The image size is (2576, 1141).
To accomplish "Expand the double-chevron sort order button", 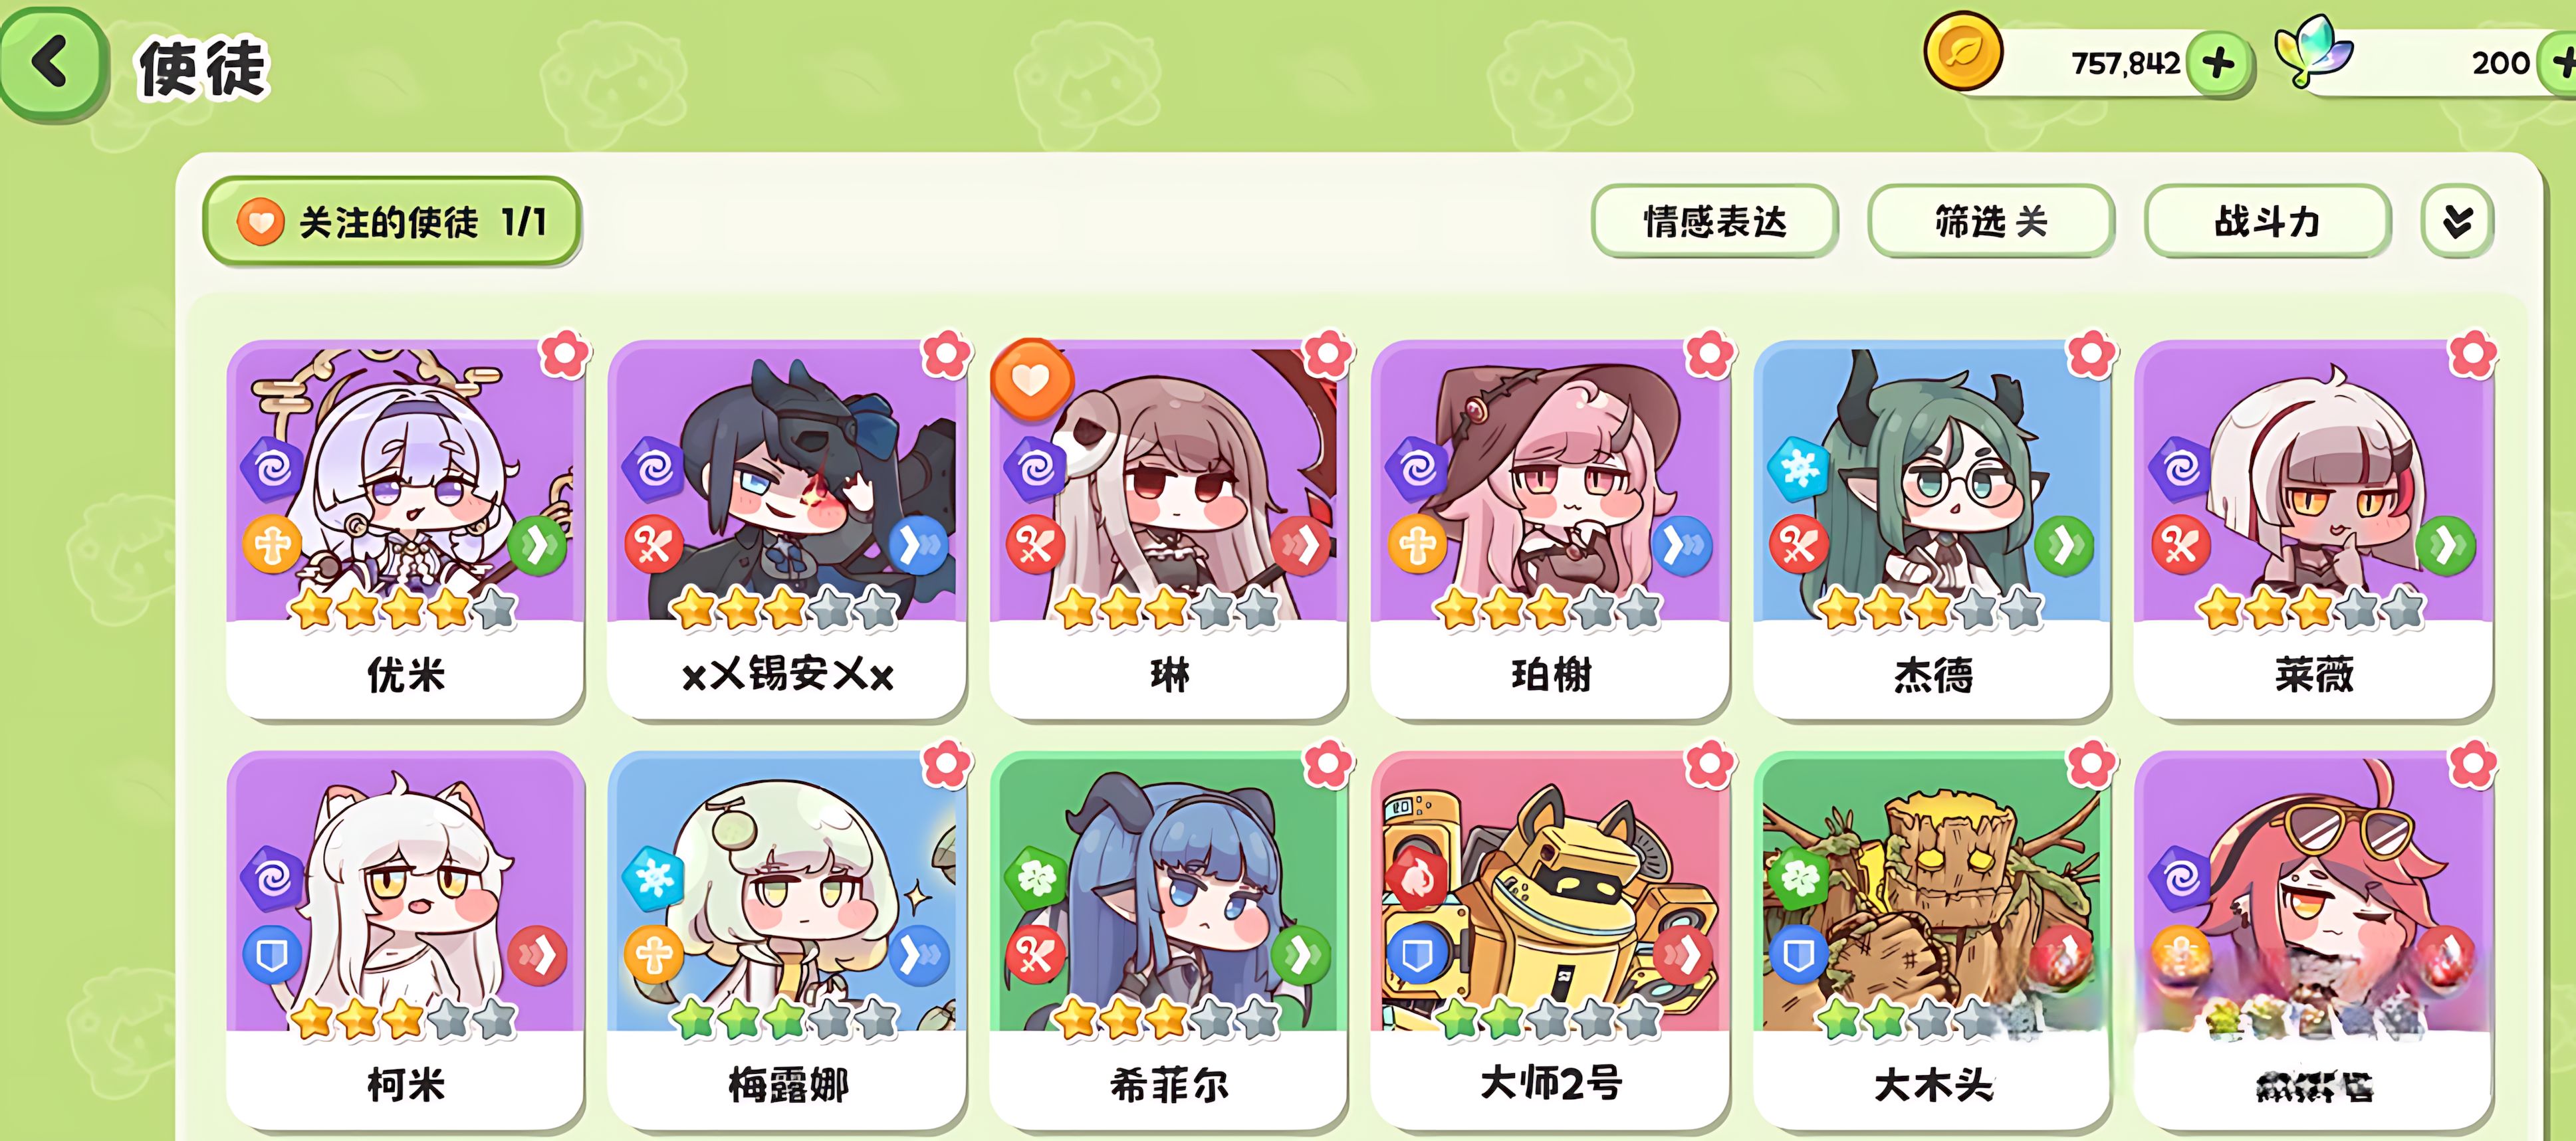I will [x=2457, y=221].
